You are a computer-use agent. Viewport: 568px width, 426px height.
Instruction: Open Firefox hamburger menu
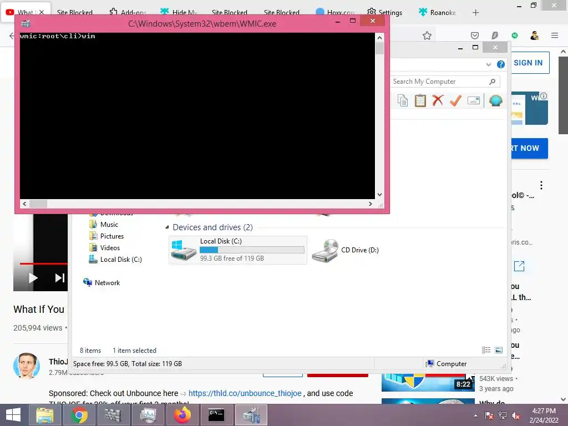(555, 35)
